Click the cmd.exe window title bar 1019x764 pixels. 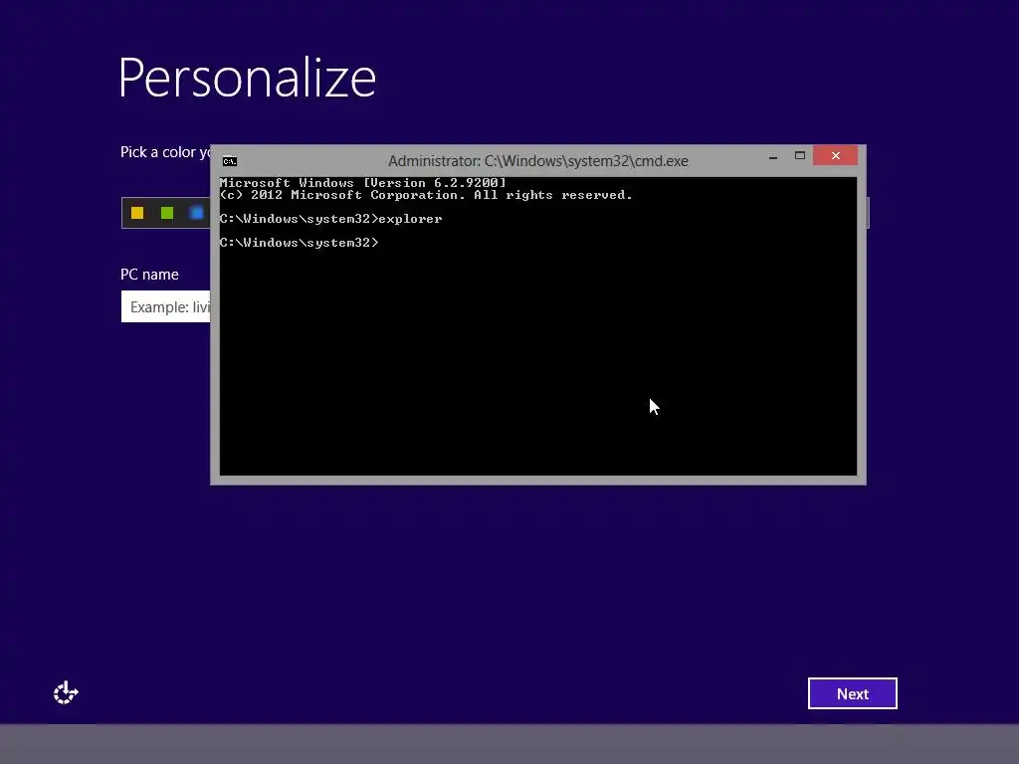(x=538, y=160)
